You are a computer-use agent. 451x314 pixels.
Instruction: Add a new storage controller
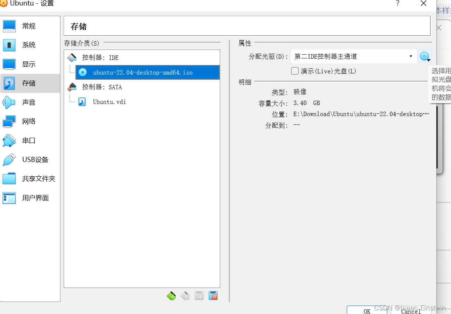pos(171,296)
